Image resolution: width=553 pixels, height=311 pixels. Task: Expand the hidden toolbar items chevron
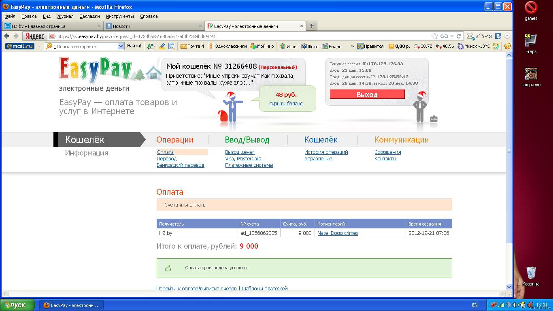(352, 46)
